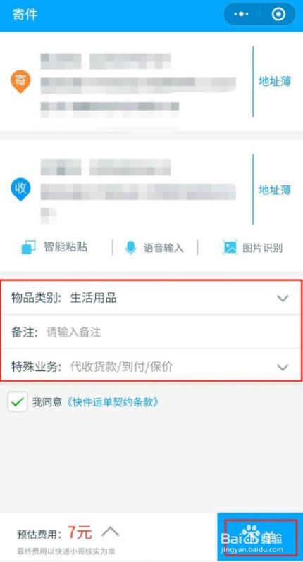Screen dimensions: 303x562
Task: Tap the orange 寄 sender pin icon
Action: coord(20,81)
